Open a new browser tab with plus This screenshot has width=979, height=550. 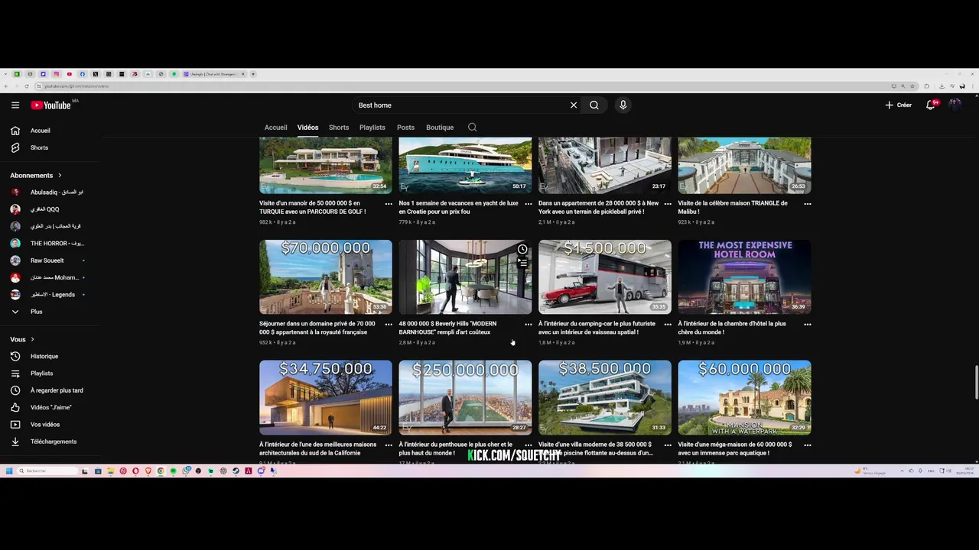coord(253,74)
